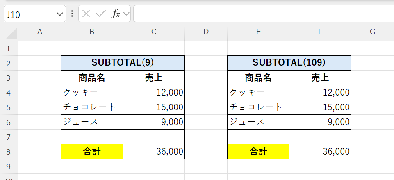Screen dimensions: 394x180
Task: Expand the dropdown next to fx icon
Action: [x=126, y=14]
